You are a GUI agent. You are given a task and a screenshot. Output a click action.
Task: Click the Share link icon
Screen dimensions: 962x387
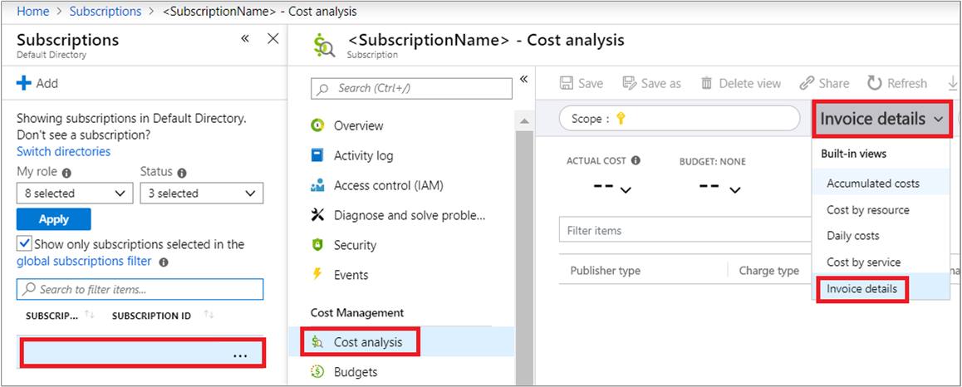(807, 83)
